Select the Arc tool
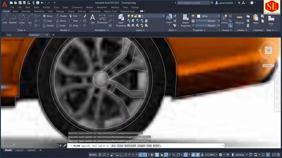Image resolution: width=282 pixels, height=158 pixels. (30, 19)
